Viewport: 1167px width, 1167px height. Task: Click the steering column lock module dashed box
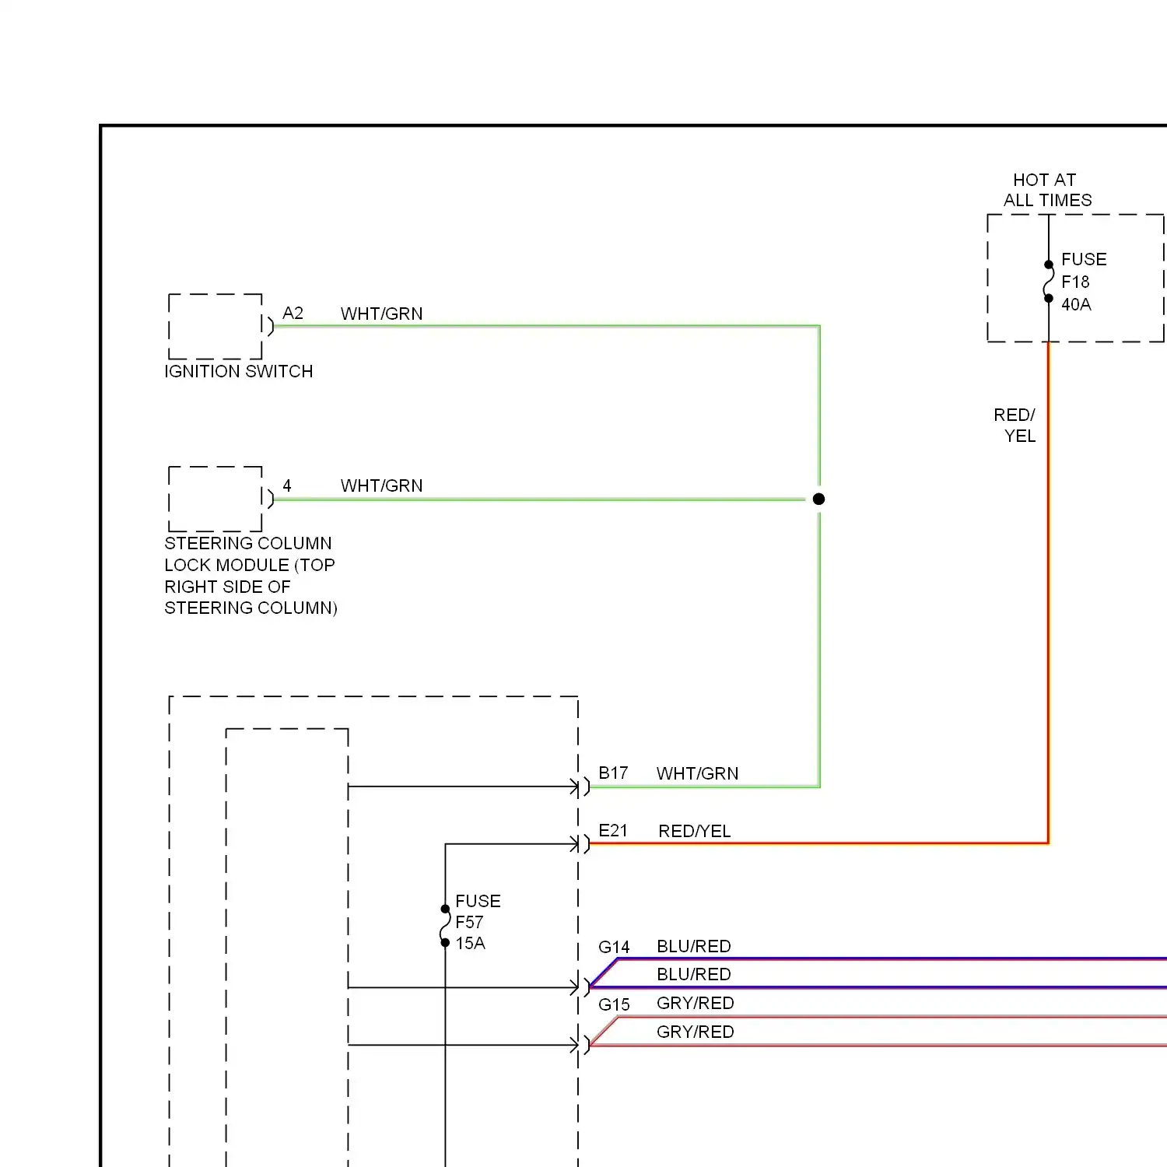pos(216,499)
